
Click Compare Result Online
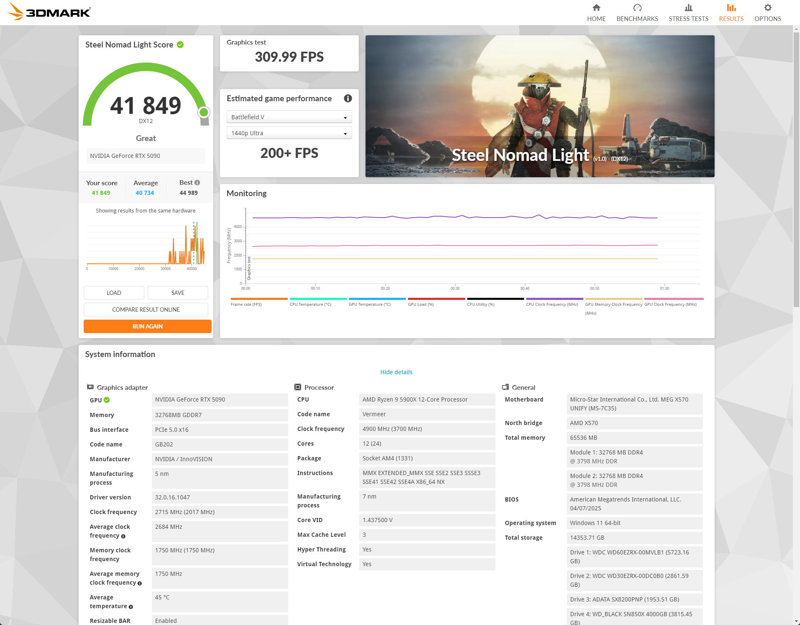point(146,310)
